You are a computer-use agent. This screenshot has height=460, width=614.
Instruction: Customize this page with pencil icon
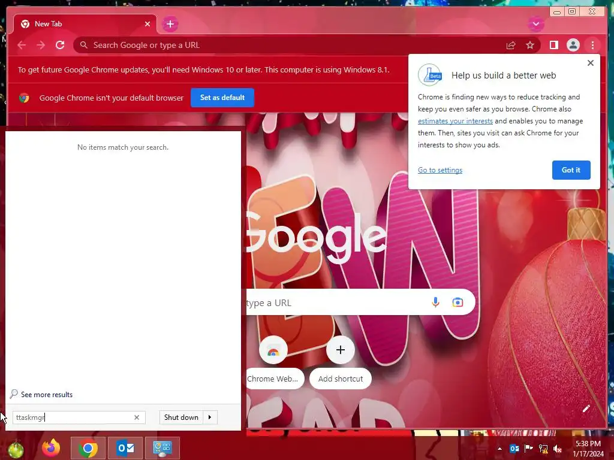586,408
